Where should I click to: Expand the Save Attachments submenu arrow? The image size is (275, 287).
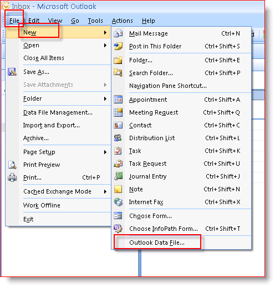tap(105, 85)
